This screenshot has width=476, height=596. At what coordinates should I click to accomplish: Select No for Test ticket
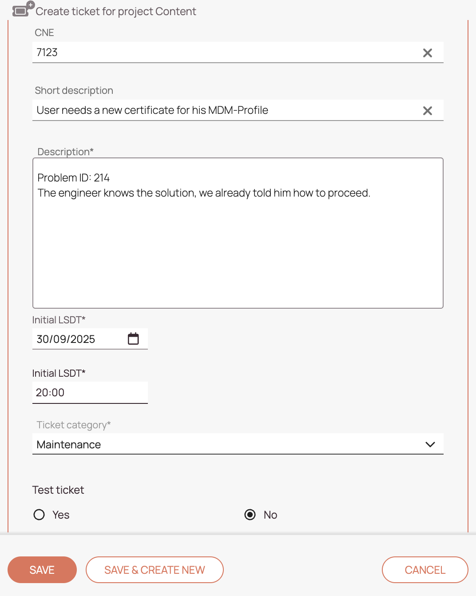click(250, 515)
